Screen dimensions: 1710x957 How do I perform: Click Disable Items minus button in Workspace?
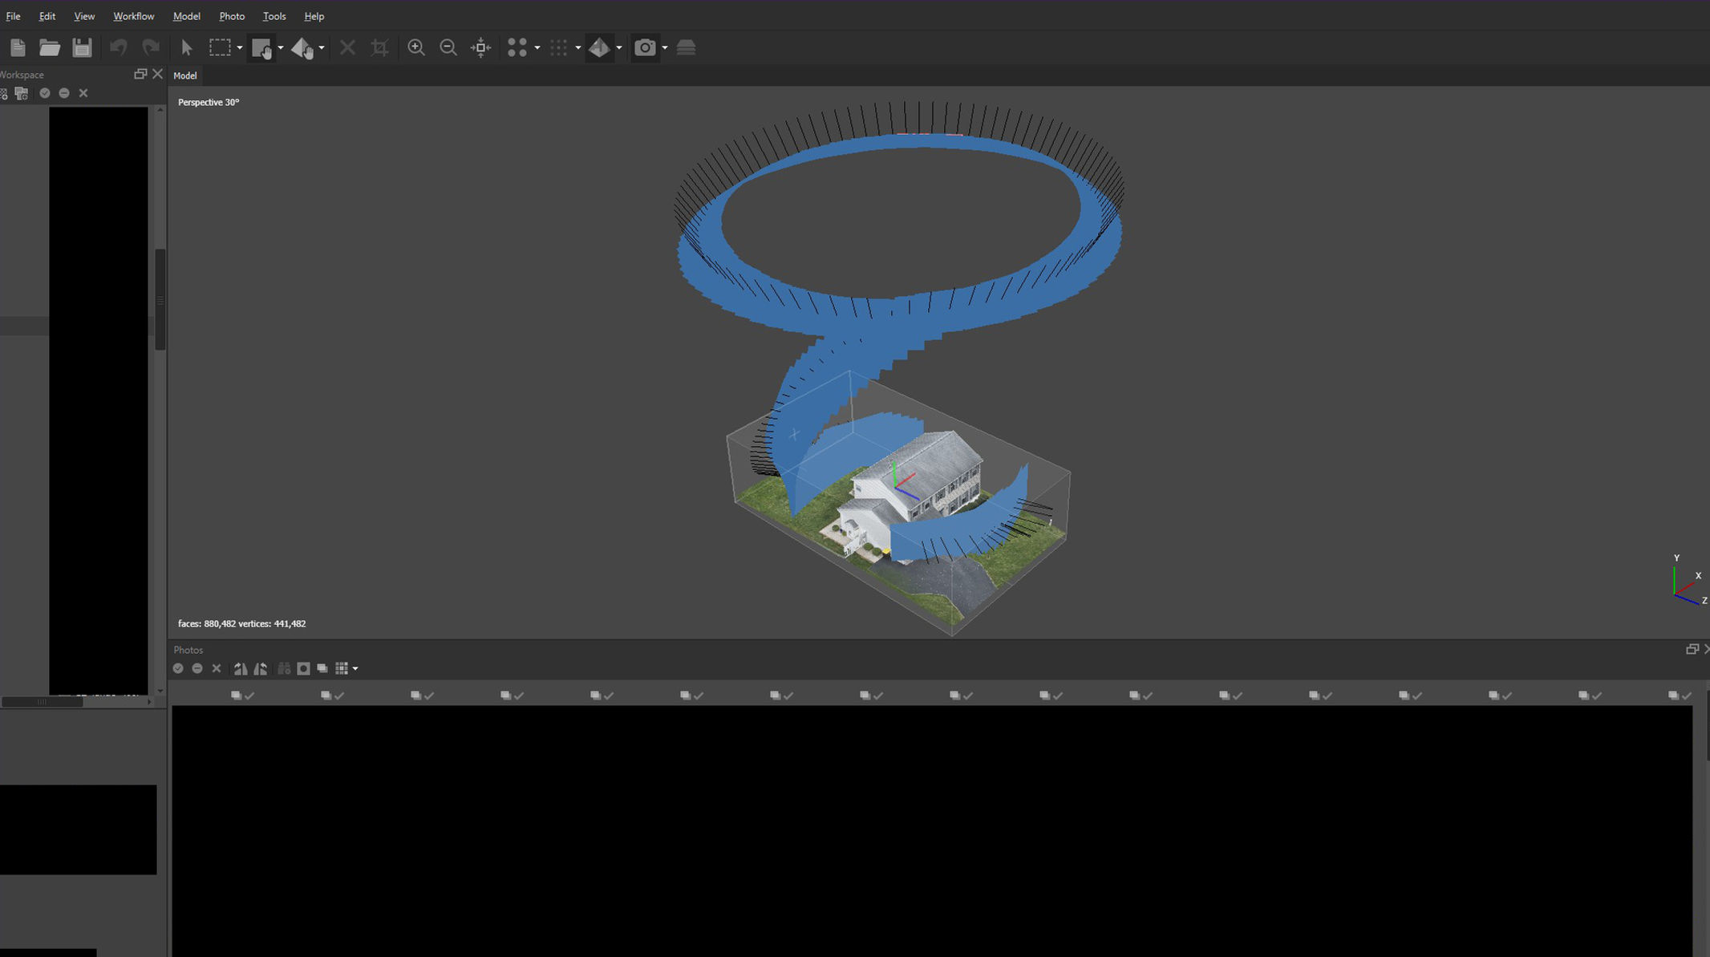click(x=64, y=93)
